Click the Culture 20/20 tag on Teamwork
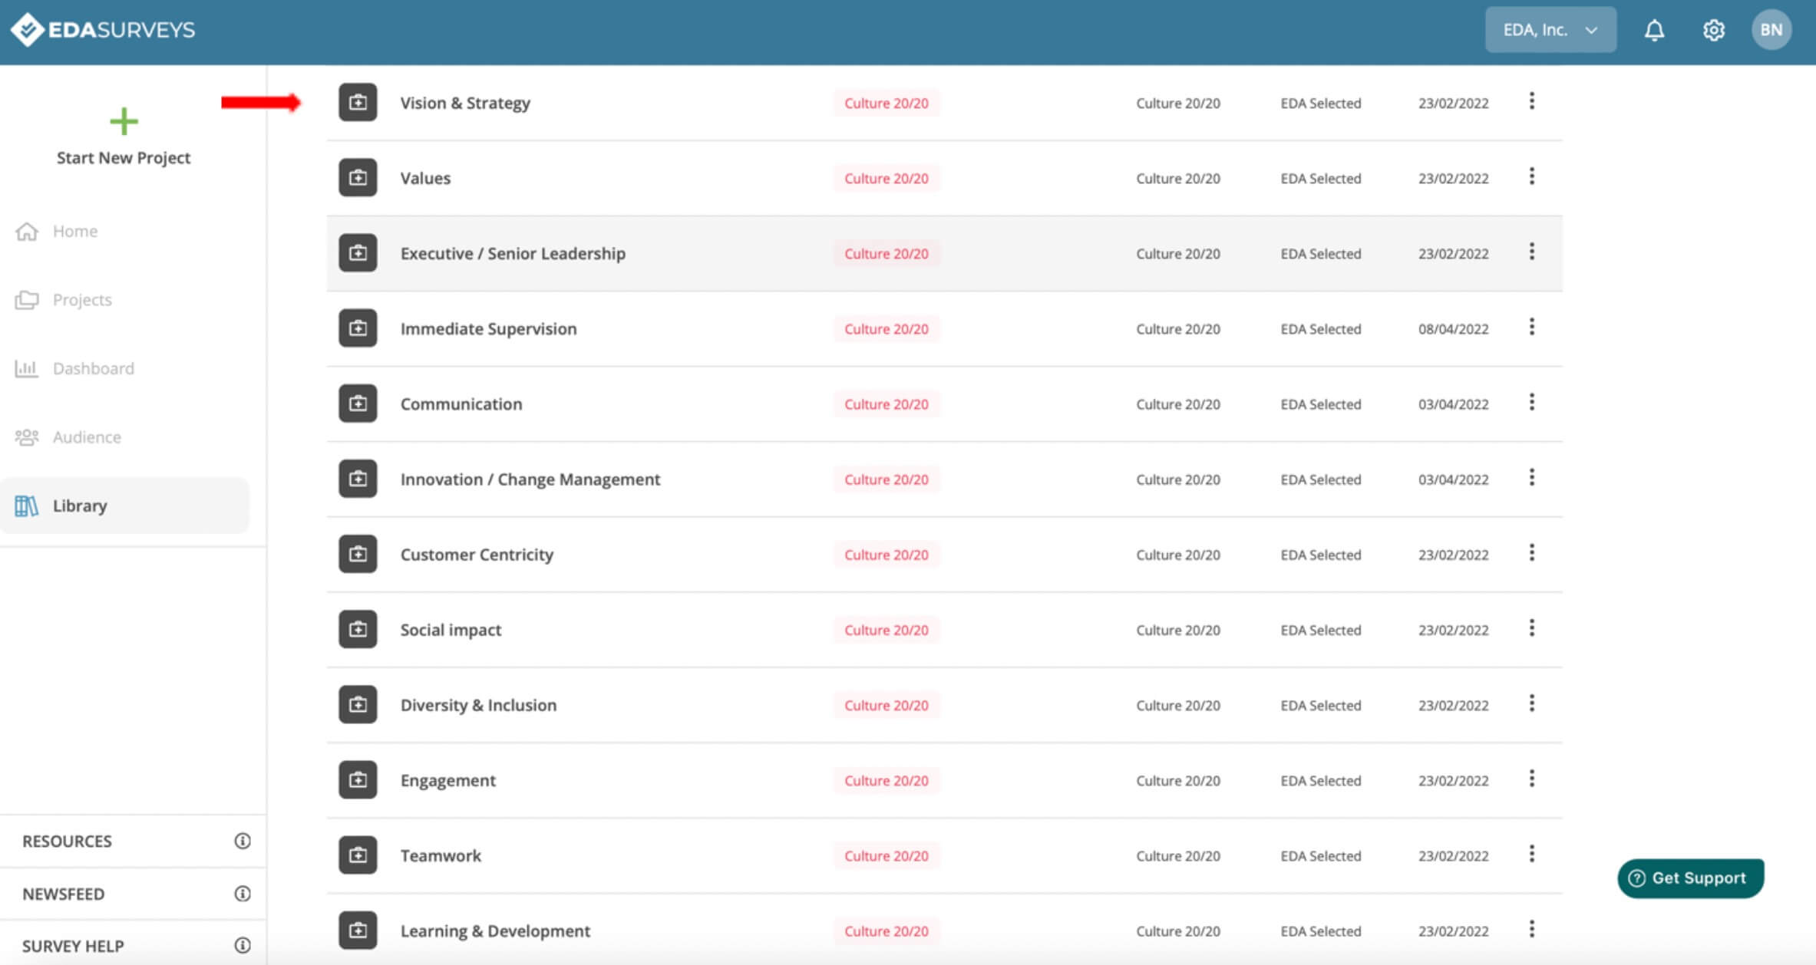 click(x=887, y=855)
